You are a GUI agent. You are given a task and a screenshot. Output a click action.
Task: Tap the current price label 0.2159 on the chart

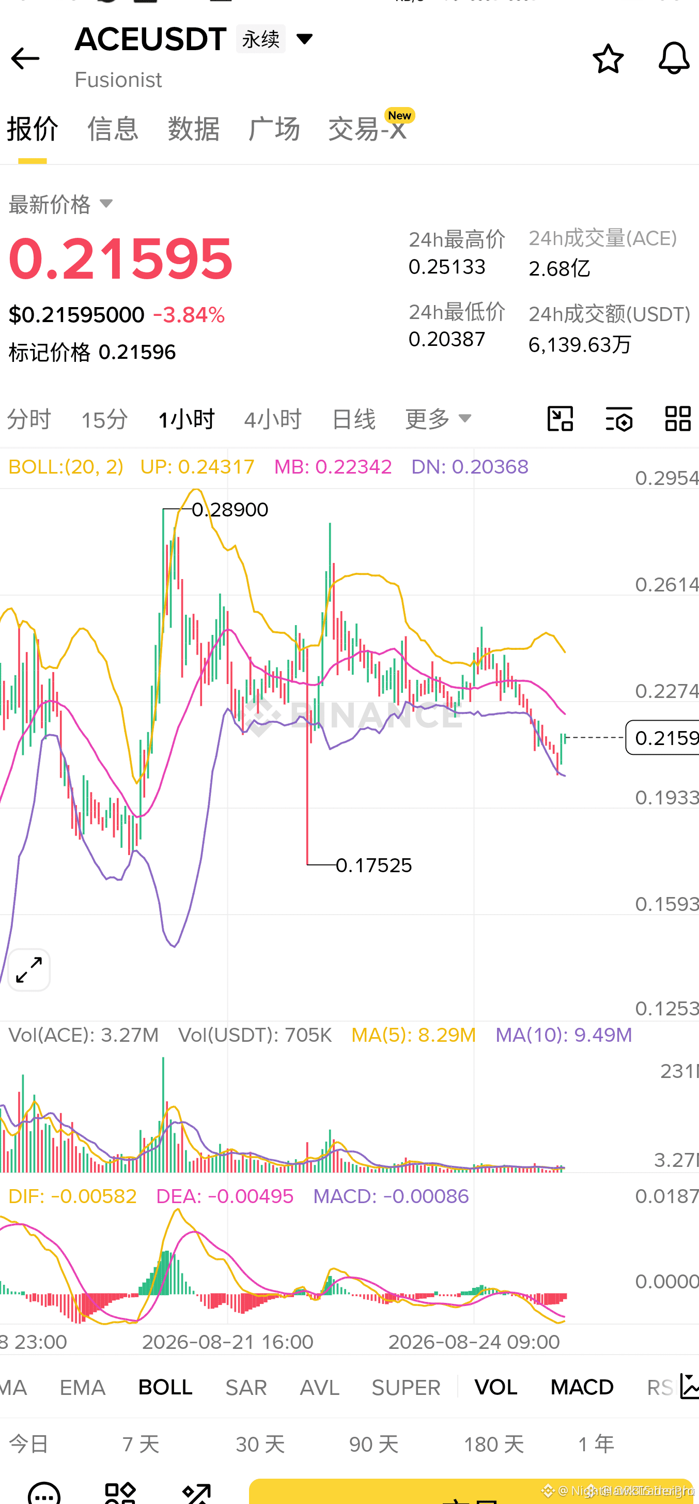coord(663,737)
